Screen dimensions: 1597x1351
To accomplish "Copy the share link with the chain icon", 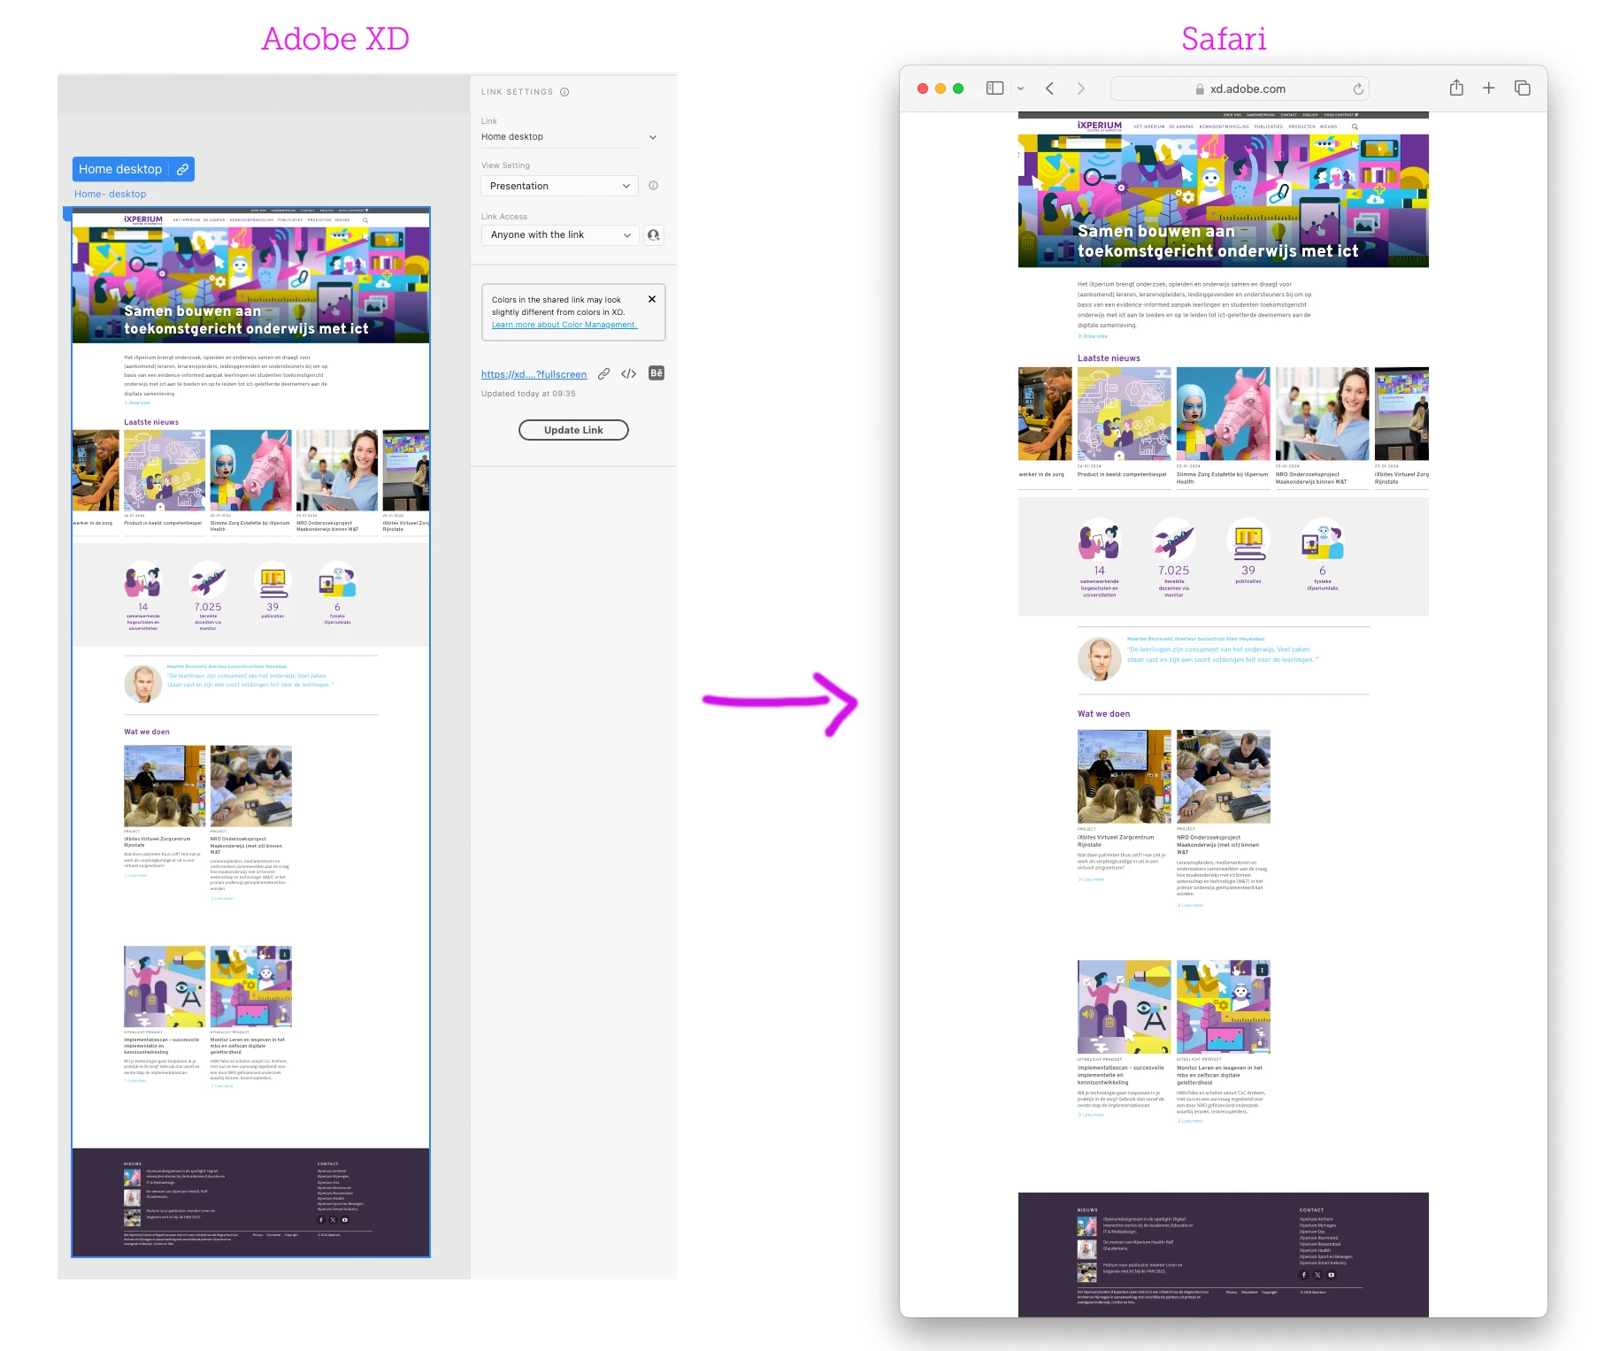I will point(603,373).
